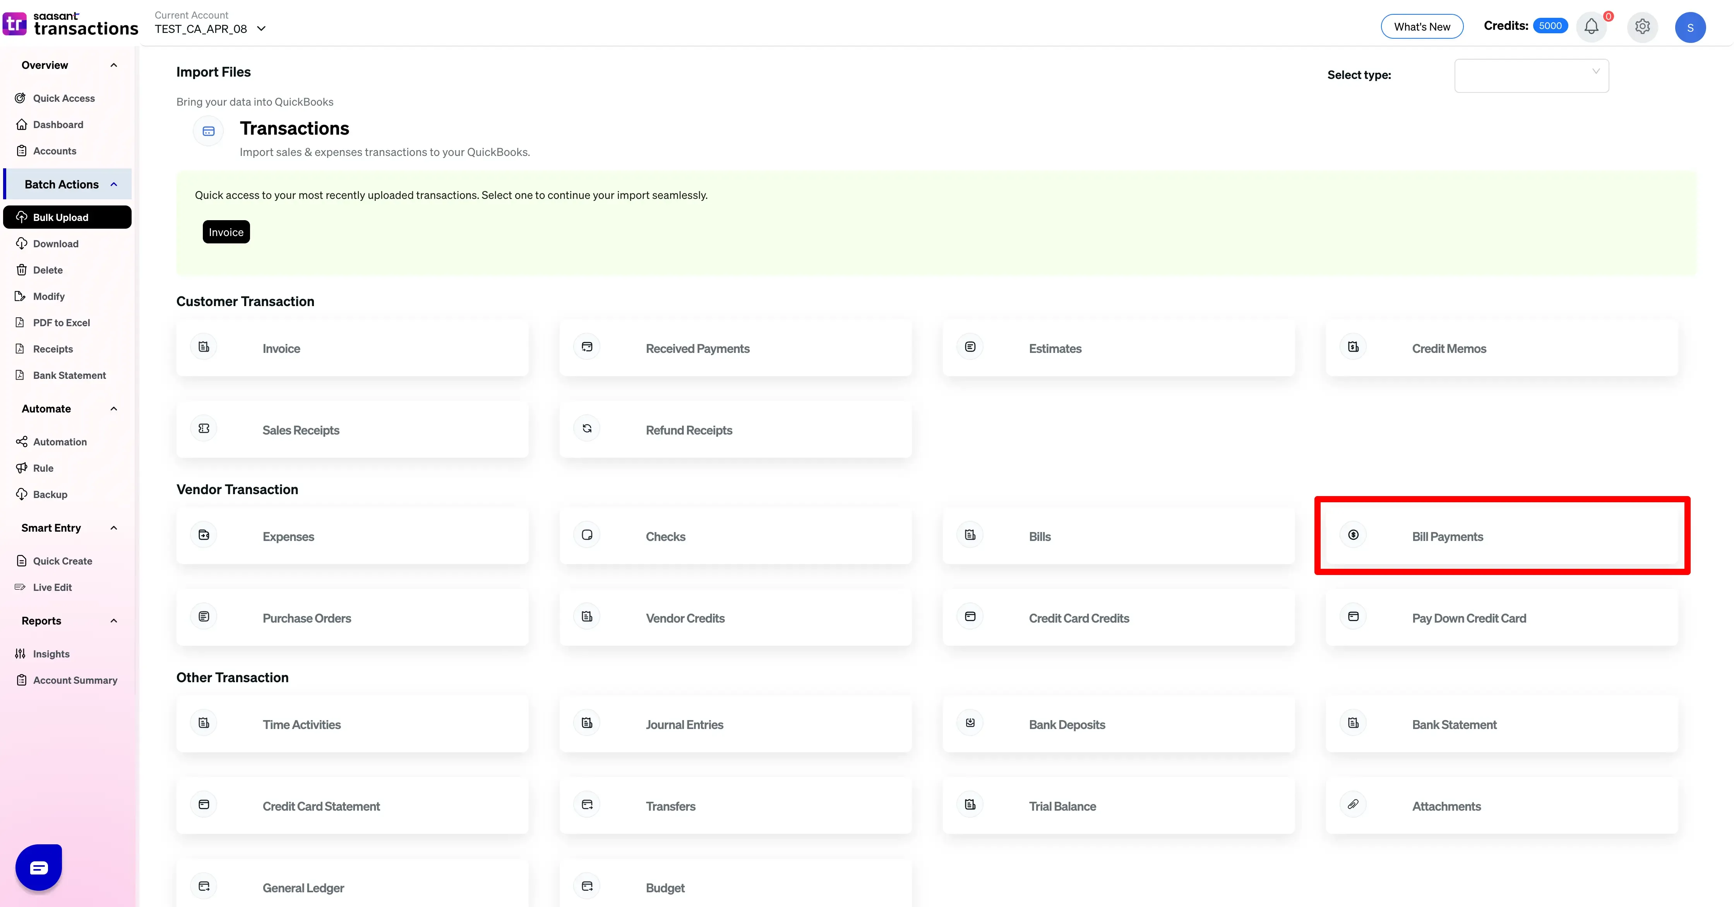1734x907 pixels.
Task: Open the settings gear icon
Action: (1642, 27)
